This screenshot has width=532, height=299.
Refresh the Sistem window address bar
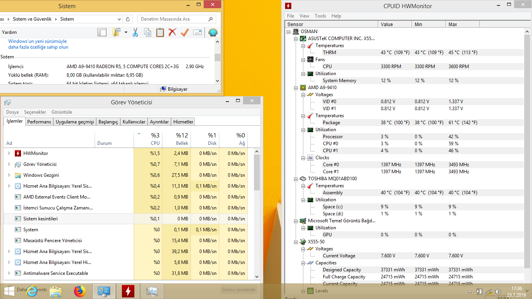(x=128, y=19)
